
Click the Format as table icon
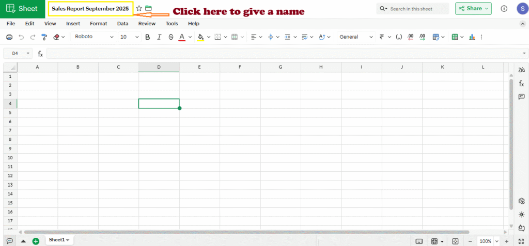(455, 37)
